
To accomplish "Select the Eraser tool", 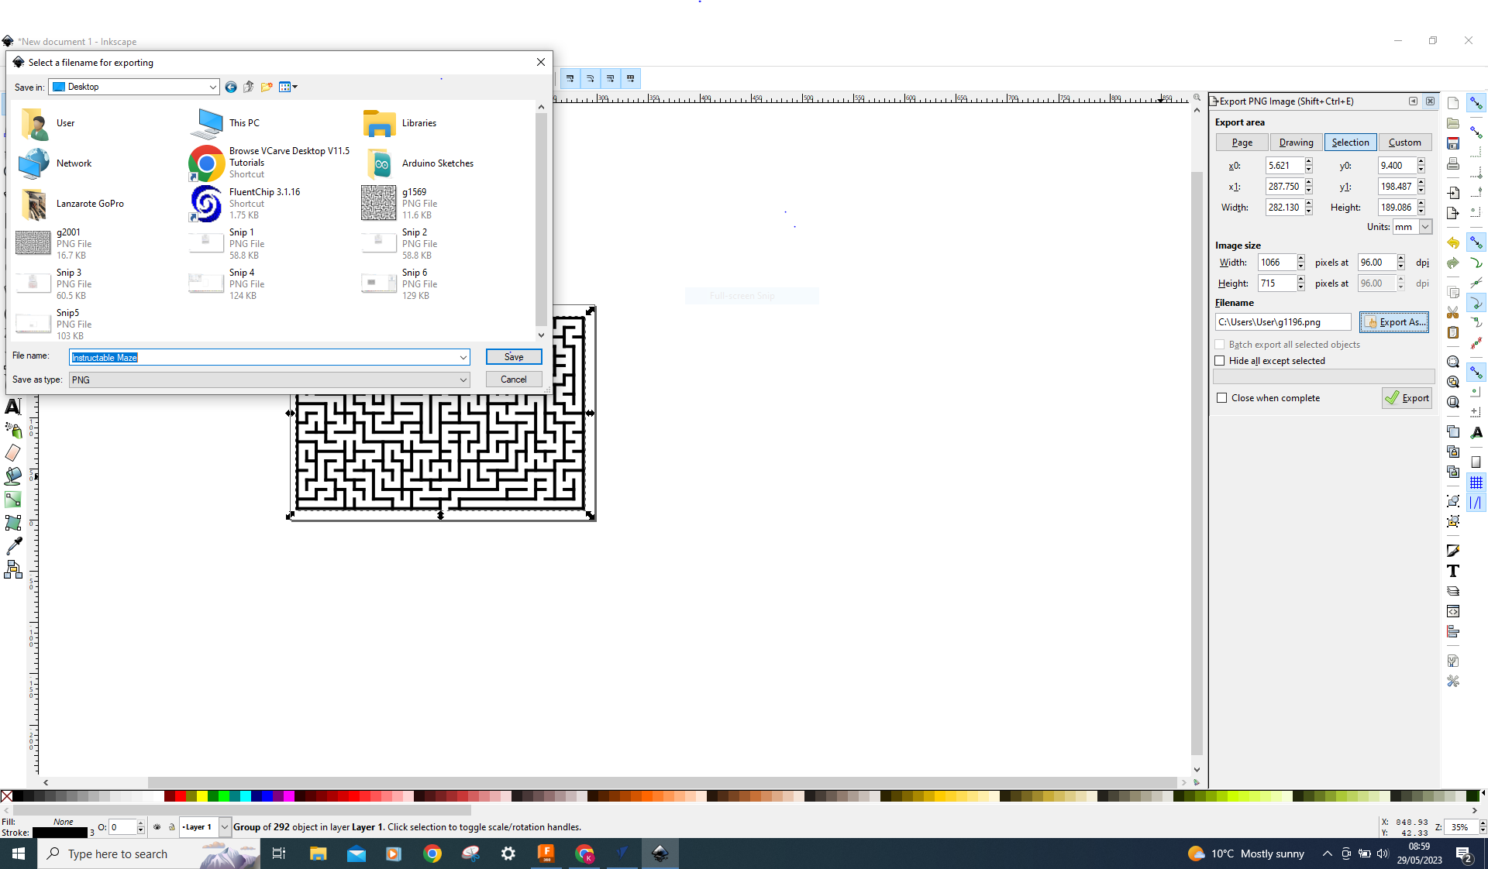I will [13, 452].
